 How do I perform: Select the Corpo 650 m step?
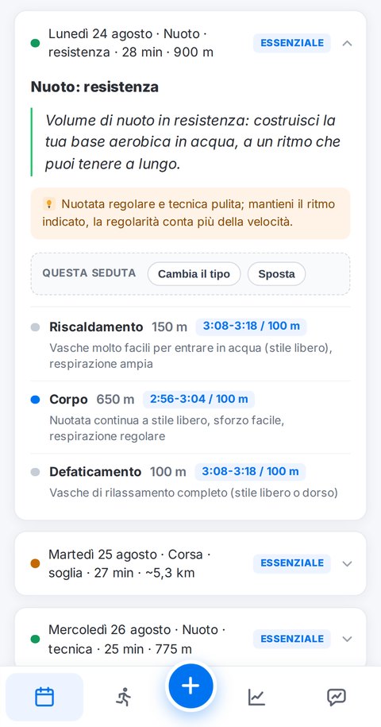coord(190,417)
